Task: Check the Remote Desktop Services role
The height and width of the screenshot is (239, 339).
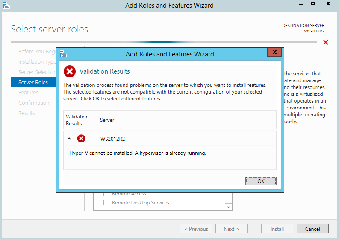Action: coord(106,203)
